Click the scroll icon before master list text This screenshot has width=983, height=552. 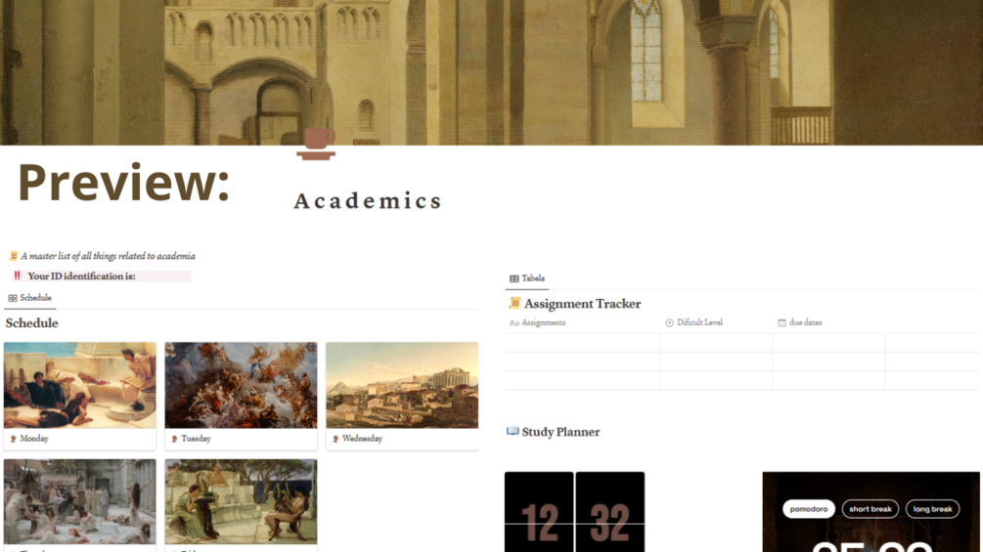13,256
